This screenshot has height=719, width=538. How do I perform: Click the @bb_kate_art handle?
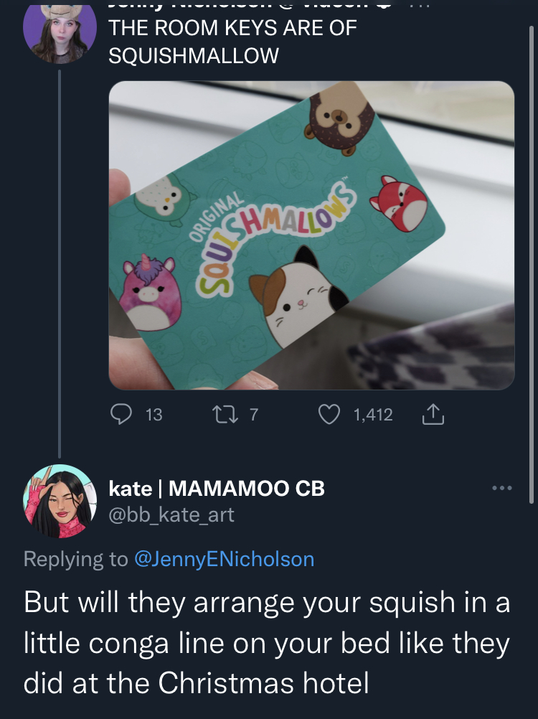point(171,515)
